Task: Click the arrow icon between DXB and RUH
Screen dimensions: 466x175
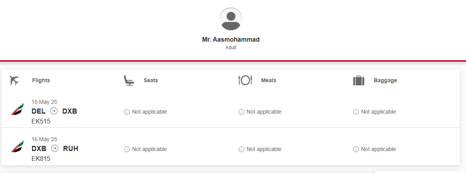Action: 54,148
